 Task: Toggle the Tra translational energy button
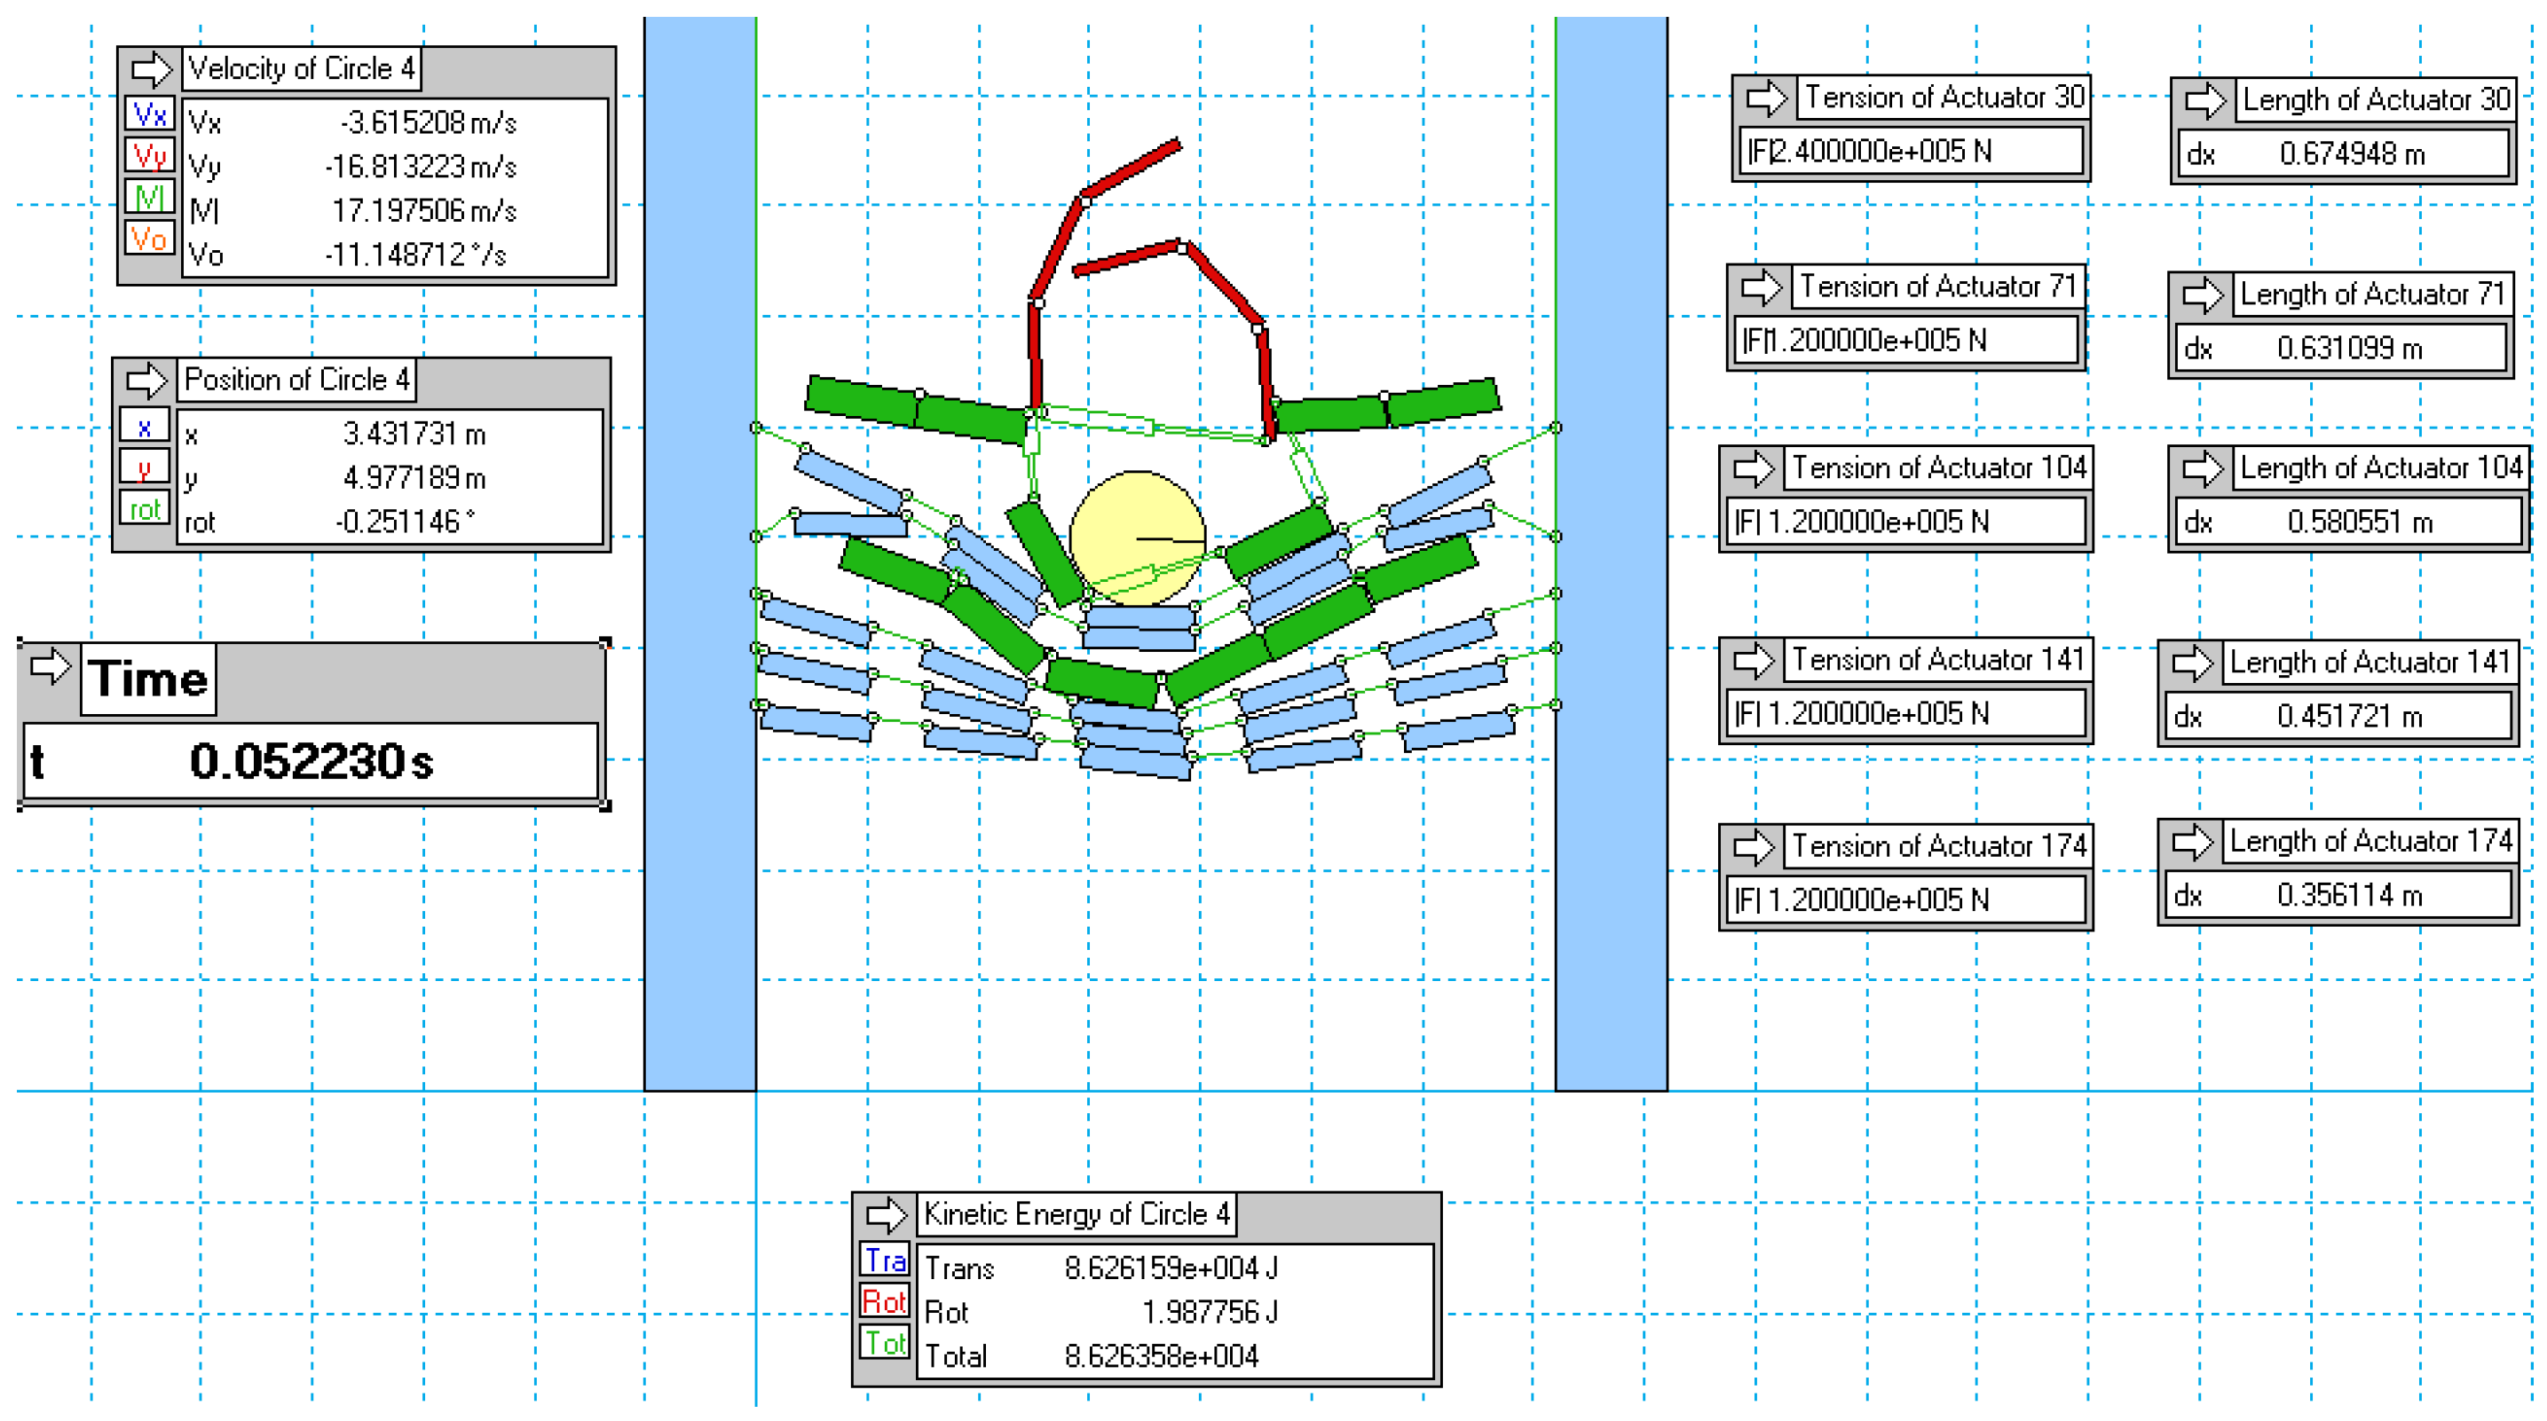coord(885,1260)
